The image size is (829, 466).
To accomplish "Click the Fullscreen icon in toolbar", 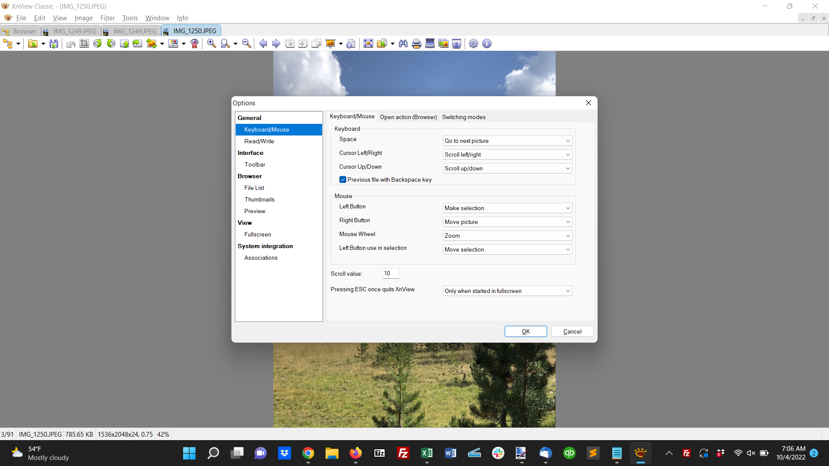I will point(368,44).
